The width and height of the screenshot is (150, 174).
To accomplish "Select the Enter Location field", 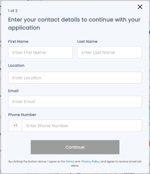I will coord(75,78).
